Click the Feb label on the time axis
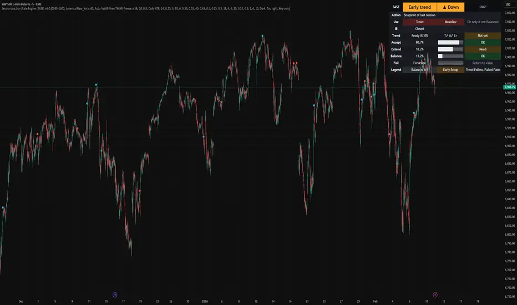This screenshot has height=305, width=517. [x=375, y=301]
